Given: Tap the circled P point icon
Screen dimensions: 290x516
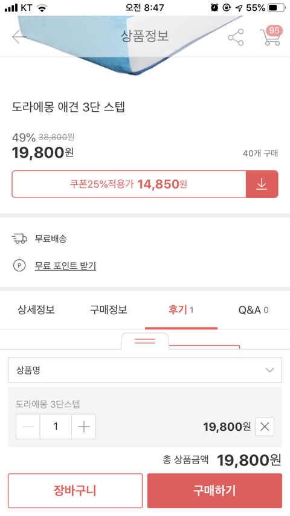Looking at the screenshot, I should pyautogui.click(x=19, y=265).
